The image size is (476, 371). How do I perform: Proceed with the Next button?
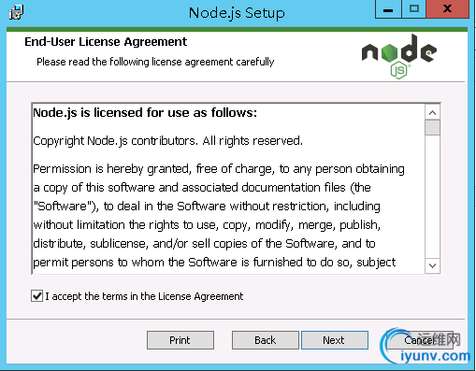[x=335, y=340]
